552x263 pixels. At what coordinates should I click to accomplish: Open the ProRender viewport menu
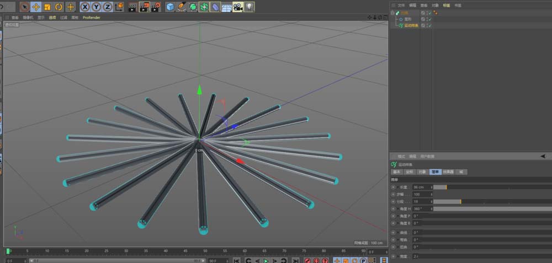(x=92, y=18)
